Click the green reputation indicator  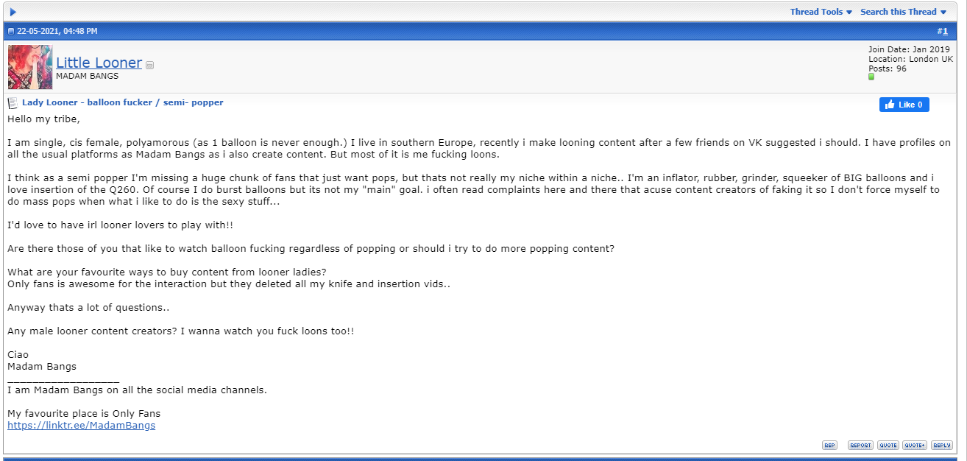pos(871,77)
